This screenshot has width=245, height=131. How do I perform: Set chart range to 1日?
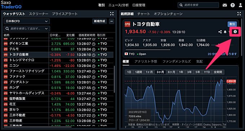pyautogui.click(x=129, y=72)
